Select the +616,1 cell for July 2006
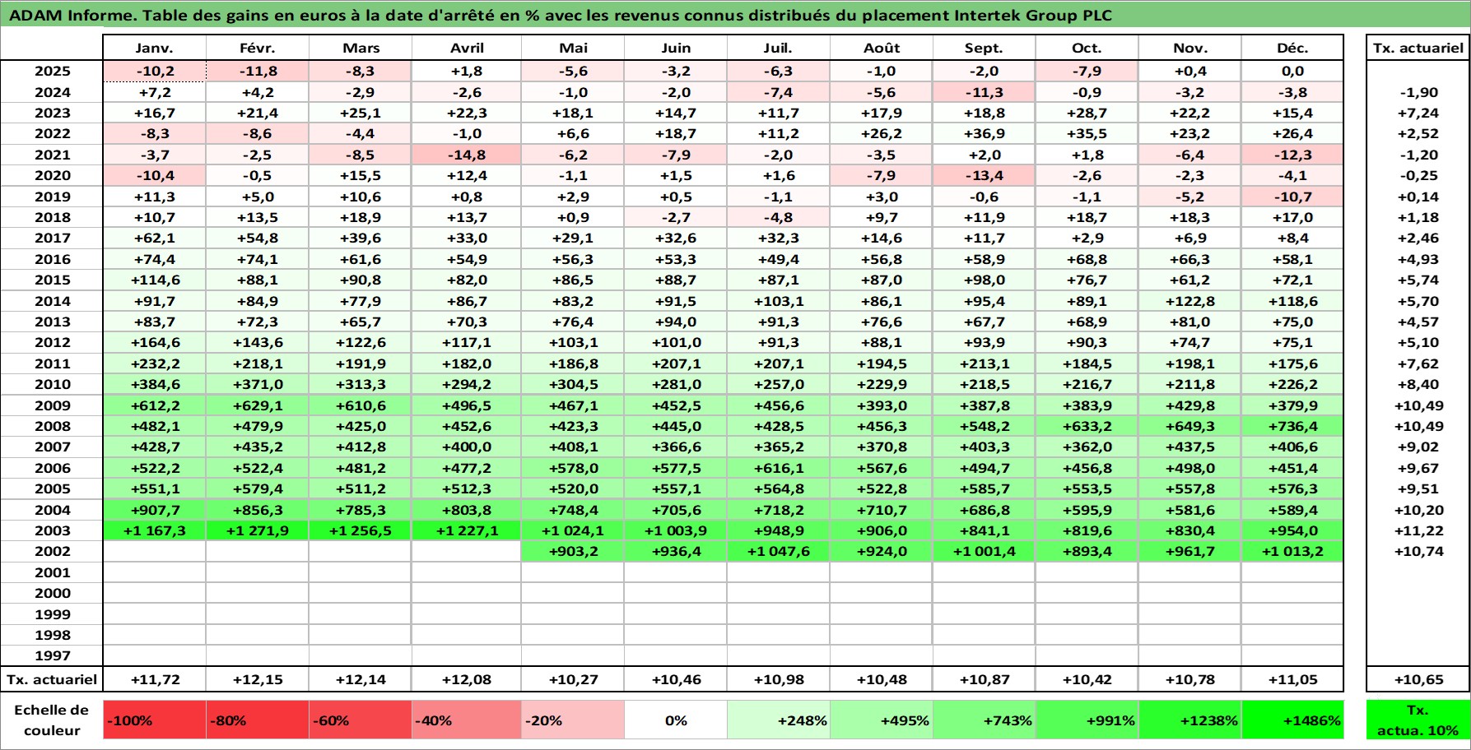Viewport: 1471px width, 750px height. [778, 468]
